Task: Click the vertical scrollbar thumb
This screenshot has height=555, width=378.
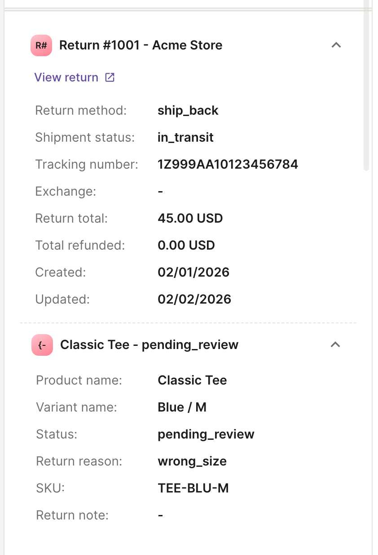Action: coord(366,85)
